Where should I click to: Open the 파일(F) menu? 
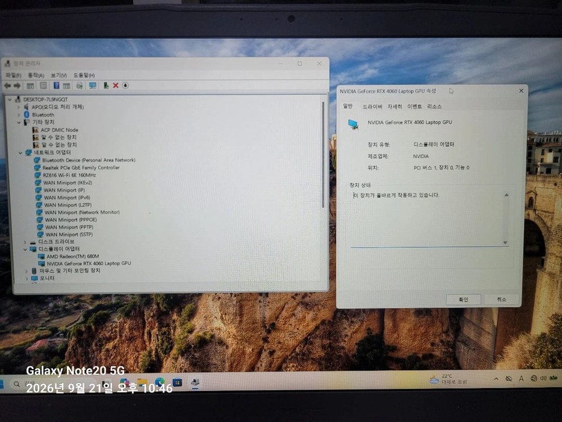13,75
